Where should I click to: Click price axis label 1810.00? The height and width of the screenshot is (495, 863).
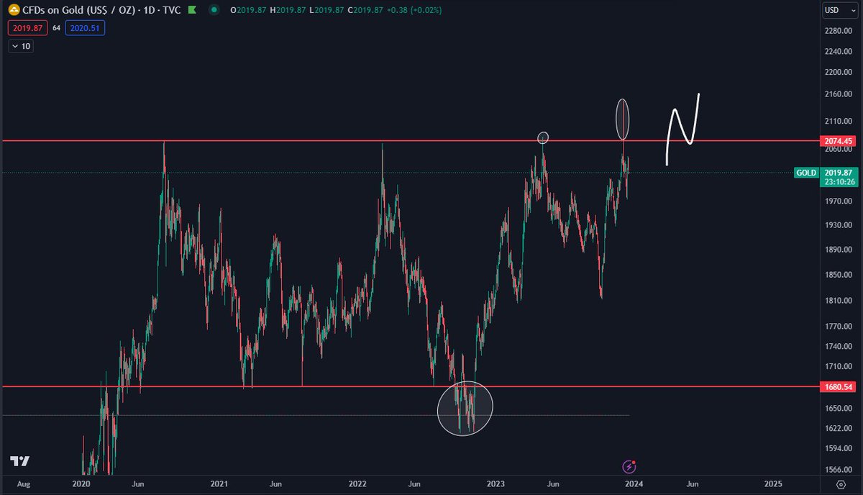point(839,300)
